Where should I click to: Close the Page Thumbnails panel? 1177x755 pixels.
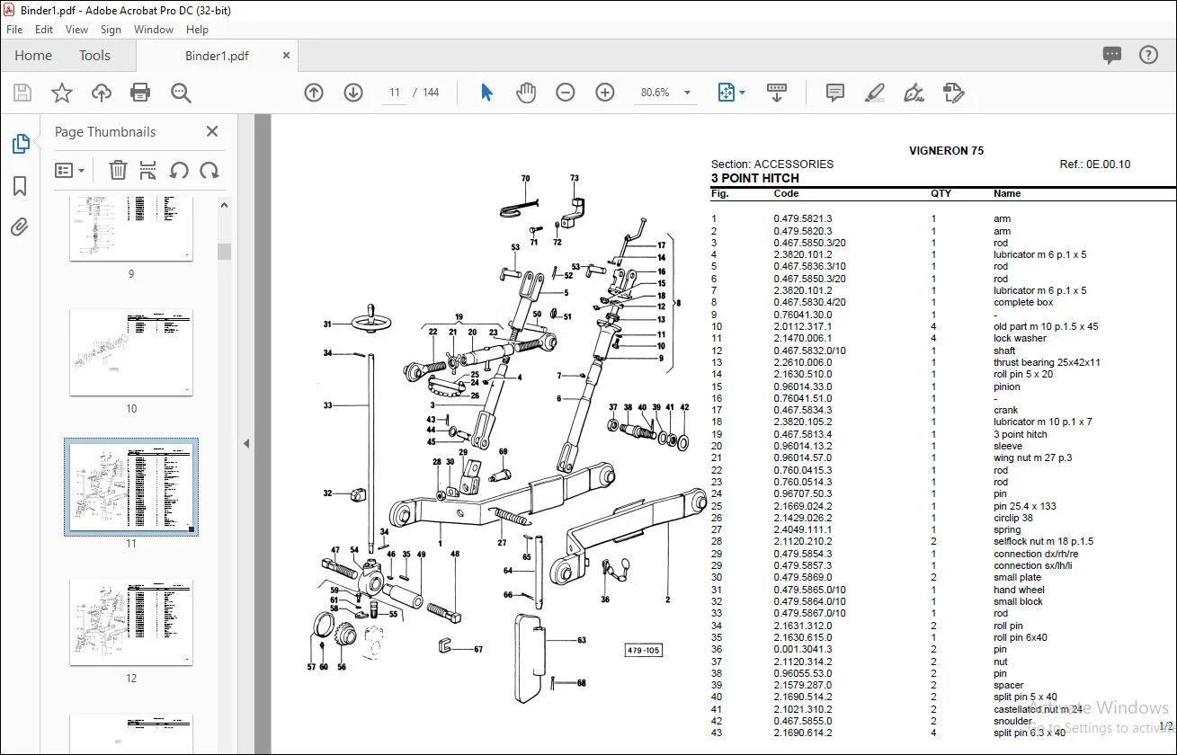tap(212, 131)
